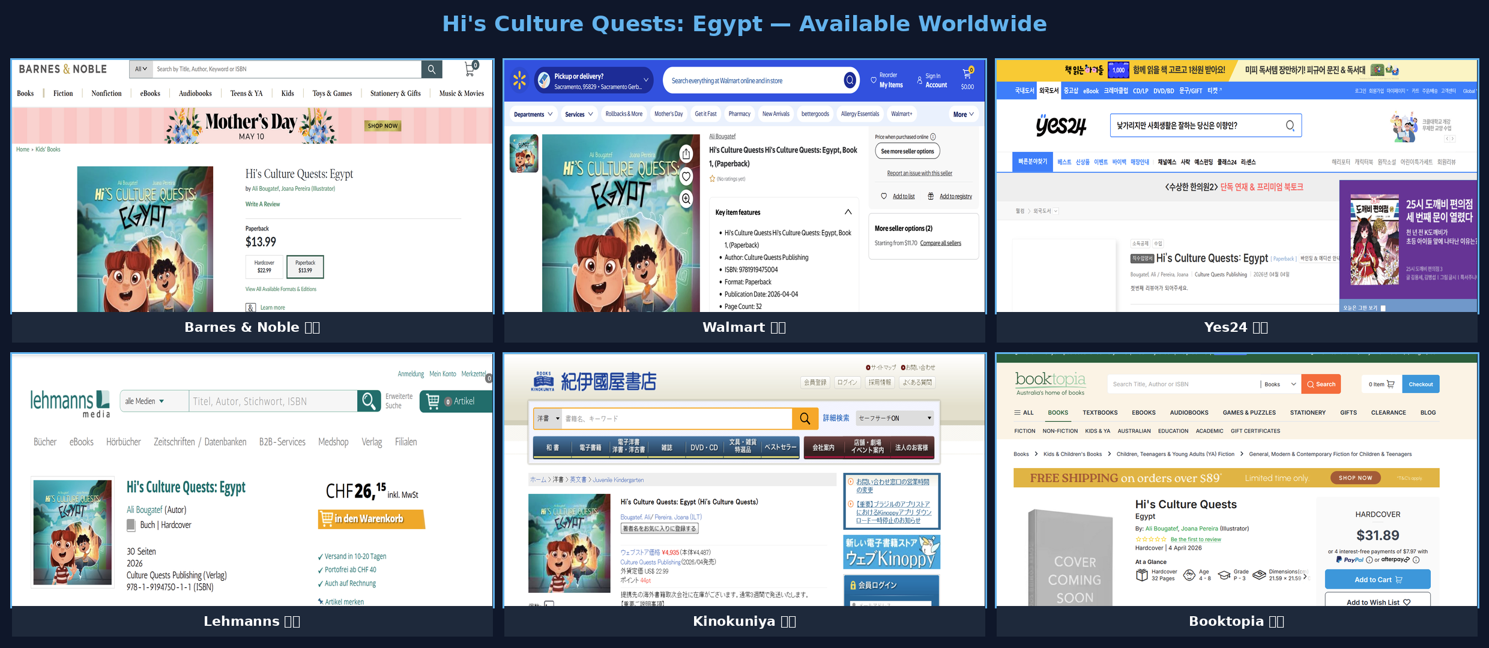Open Booktopia ALL hamburger menu

click(1024, 413)
